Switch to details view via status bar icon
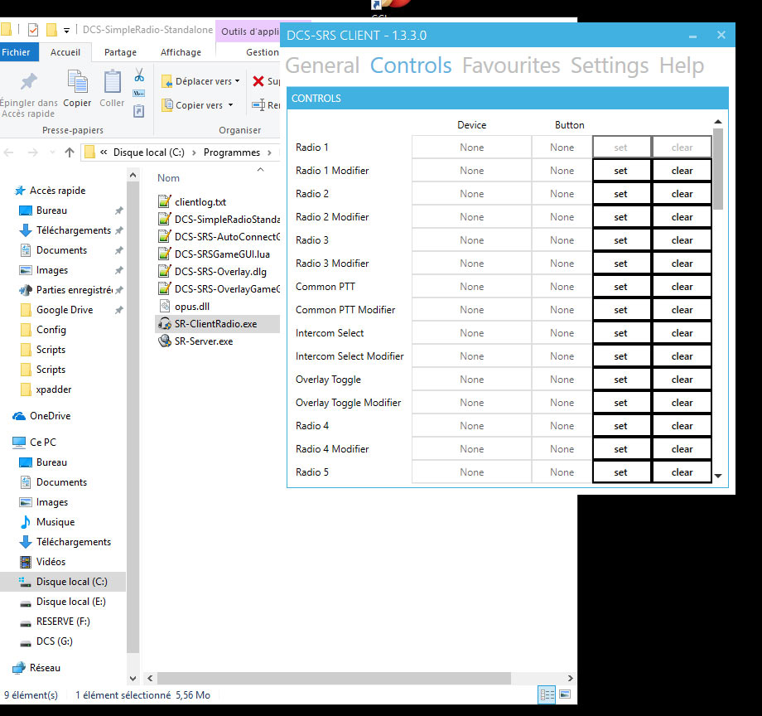This screenshot has height=716, width=762. [x=547, y=695]
